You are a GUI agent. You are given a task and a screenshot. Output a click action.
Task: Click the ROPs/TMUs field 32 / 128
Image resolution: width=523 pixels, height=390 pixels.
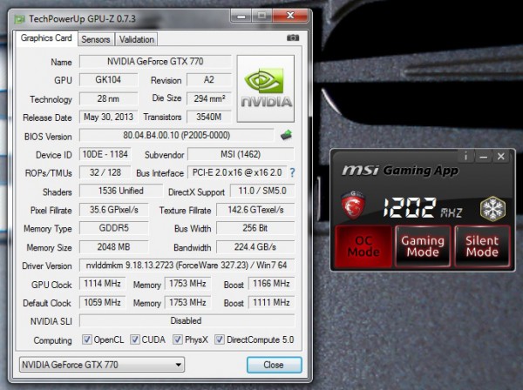tap(105, 172)
